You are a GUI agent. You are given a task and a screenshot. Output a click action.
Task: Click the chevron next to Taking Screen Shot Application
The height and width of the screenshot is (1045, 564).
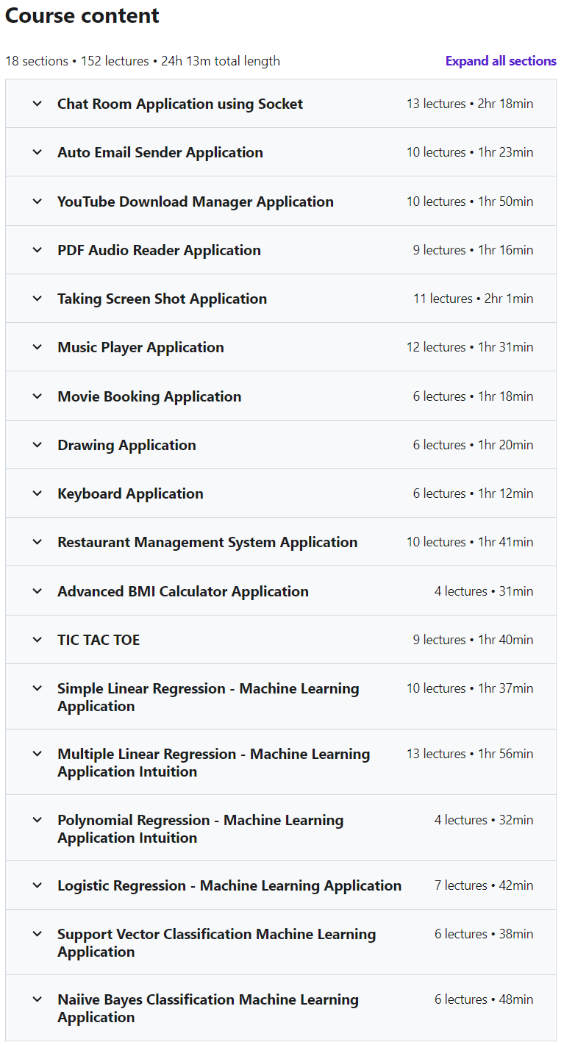(38, 299)
